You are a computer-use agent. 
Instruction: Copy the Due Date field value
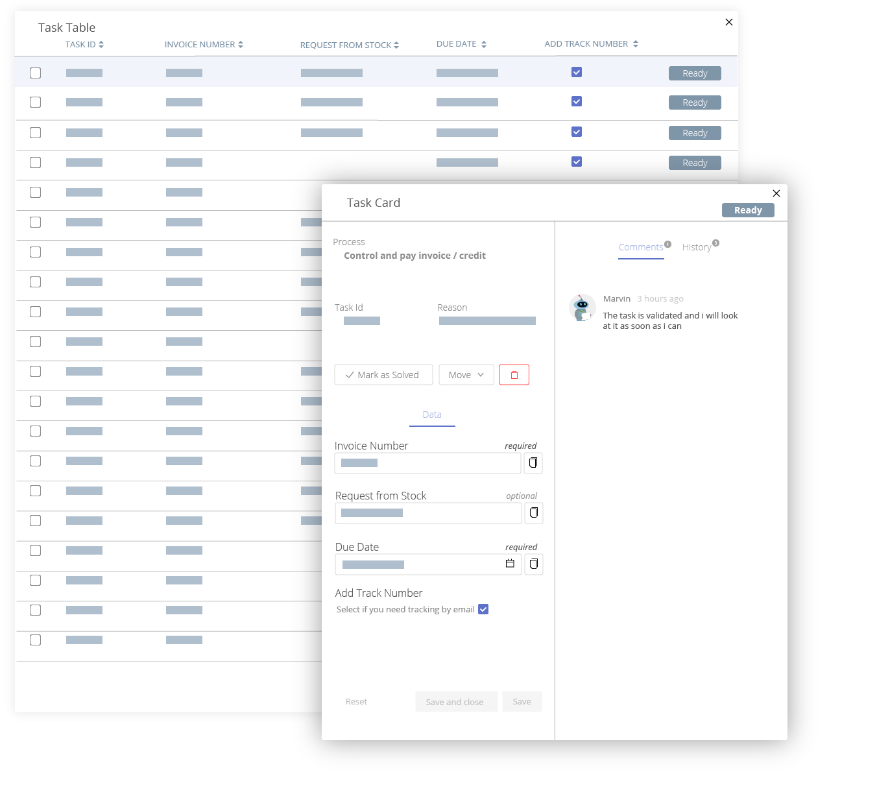coord(534,564)
